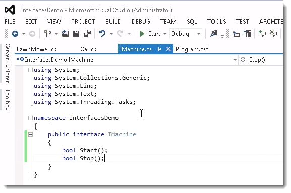
Task: Place cursor on 'bool Stop();' line
Action: 83,158
